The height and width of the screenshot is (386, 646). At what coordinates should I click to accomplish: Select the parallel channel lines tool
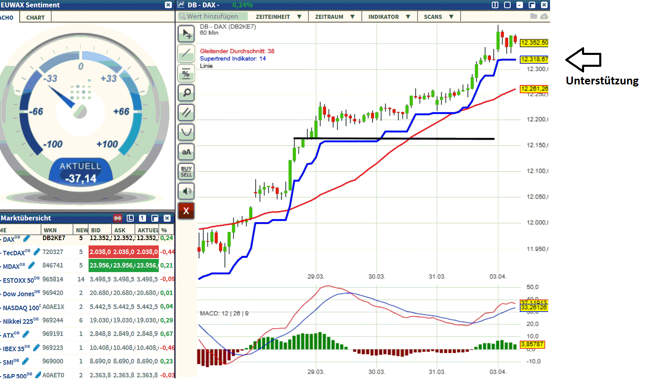coord(186,112)
